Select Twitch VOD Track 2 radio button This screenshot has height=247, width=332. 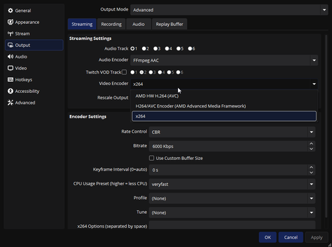(141, 72)
